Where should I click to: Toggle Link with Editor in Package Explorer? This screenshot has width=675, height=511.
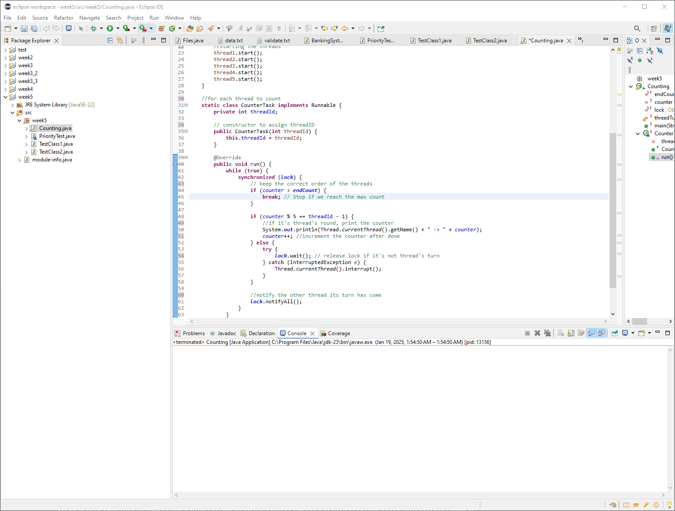[x=120, y=40]
